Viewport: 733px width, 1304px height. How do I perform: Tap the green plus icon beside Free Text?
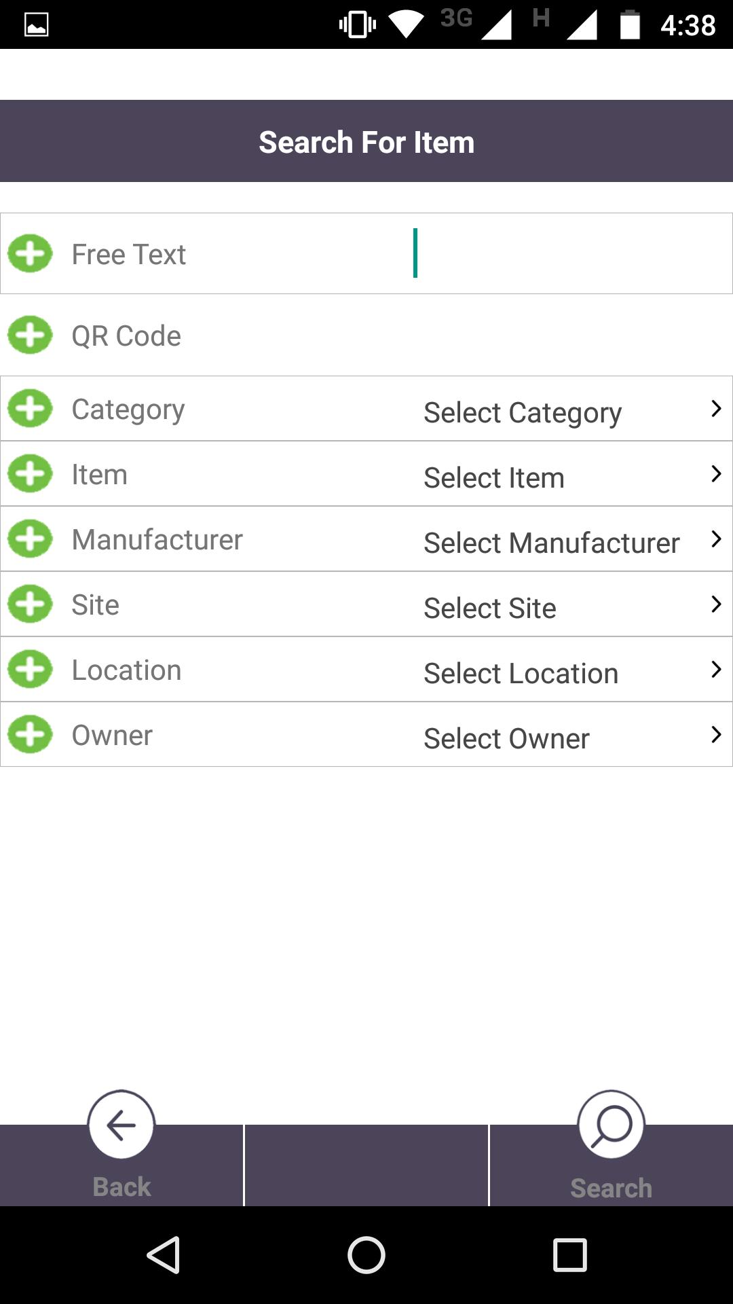click(30, 253)
